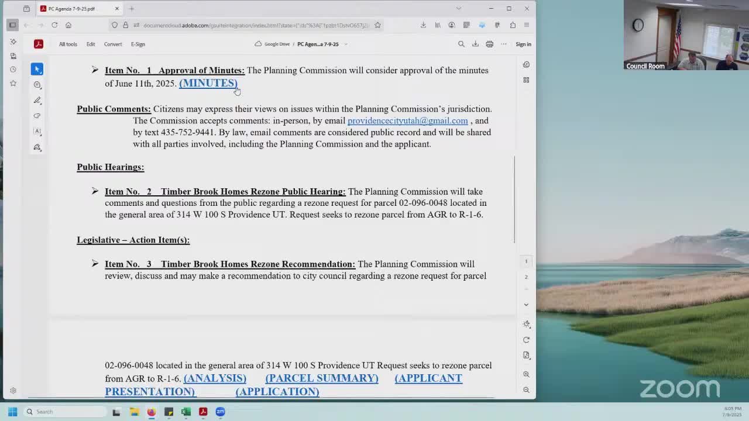
Task: Open Firefox from the taskbar
Action: click(152, 412)
